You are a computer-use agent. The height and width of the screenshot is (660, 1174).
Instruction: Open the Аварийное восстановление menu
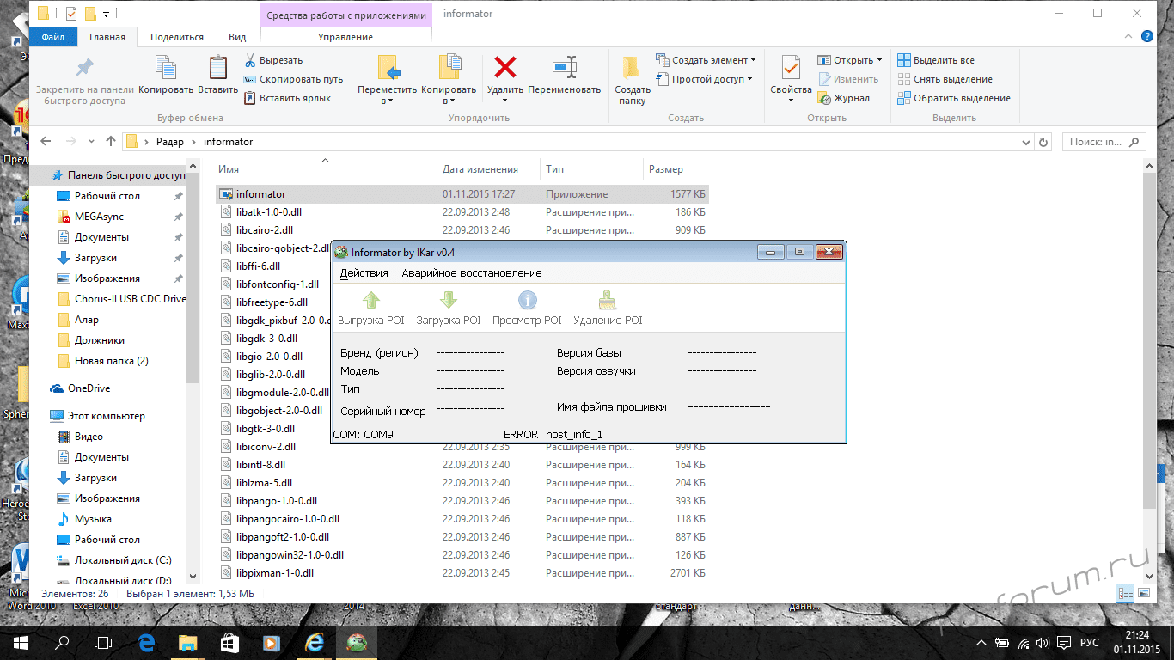pyautogui.click(x=471, y=273)
